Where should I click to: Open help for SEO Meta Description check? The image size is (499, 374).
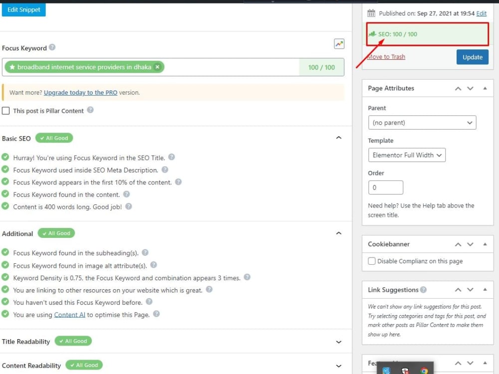[x=165, y=170]
